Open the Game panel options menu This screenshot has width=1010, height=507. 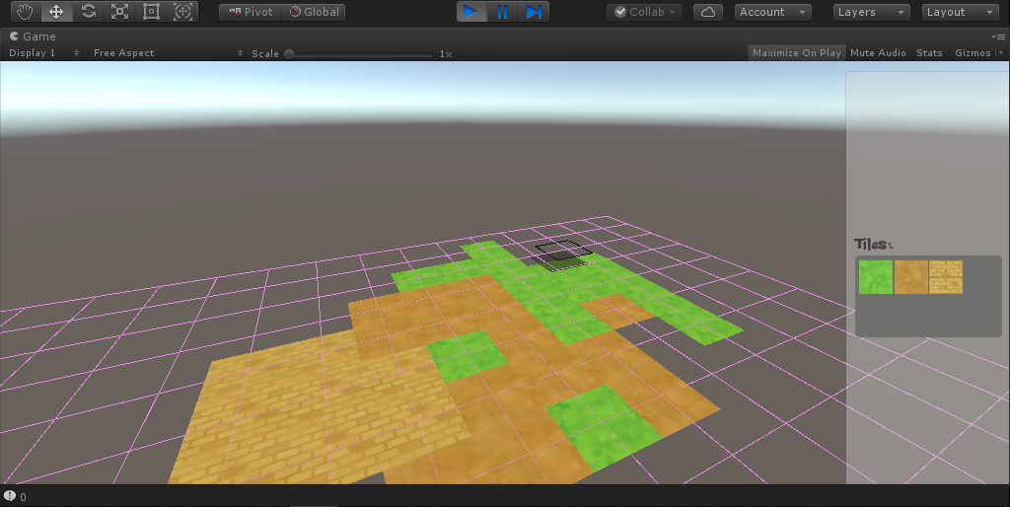point(999,36)
